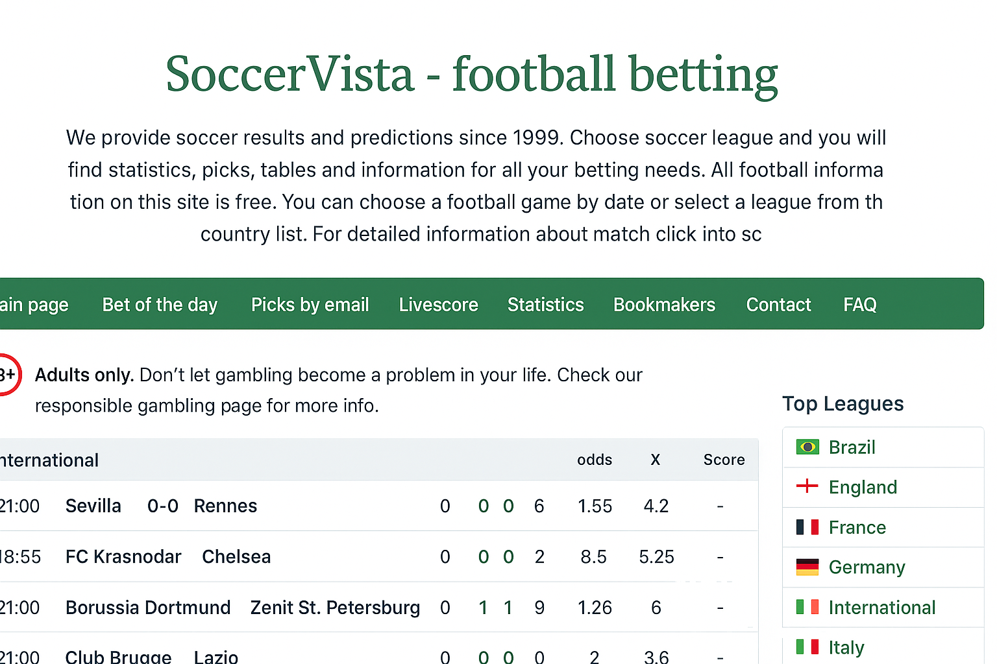Viewport: 997px width, 664px height.
Task: Click Contact in the navigation bar
Action: pyautogui.click(x=778, y=305)
